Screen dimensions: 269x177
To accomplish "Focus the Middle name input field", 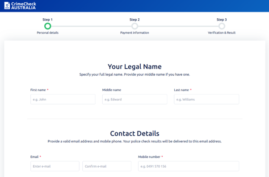I will tap(134, 99).
